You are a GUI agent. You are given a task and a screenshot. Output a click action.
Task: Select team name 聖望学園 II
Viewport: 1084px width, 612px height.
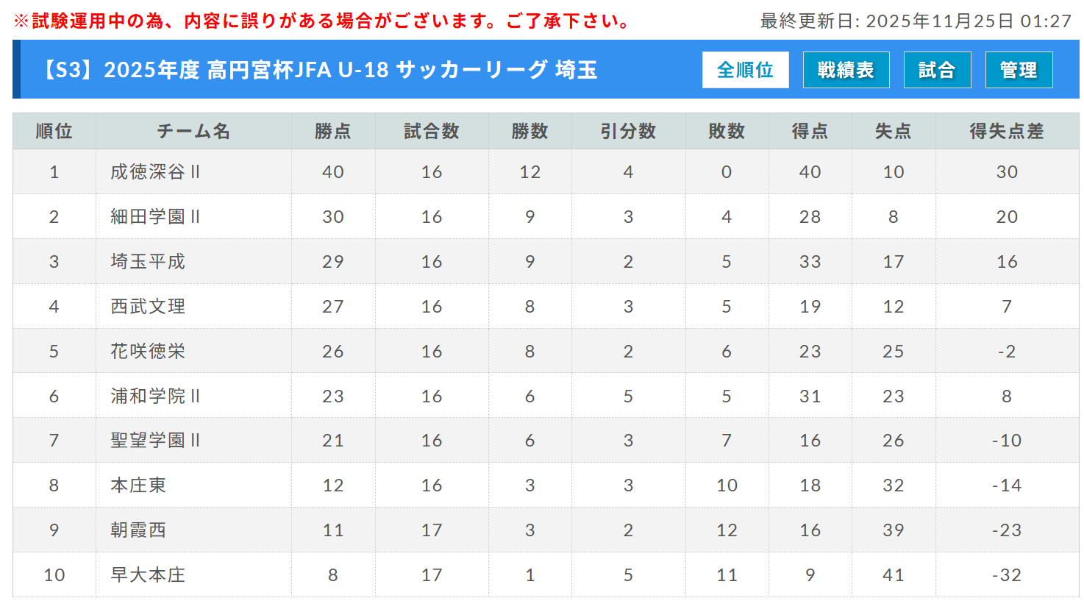(x=155, y=441)
